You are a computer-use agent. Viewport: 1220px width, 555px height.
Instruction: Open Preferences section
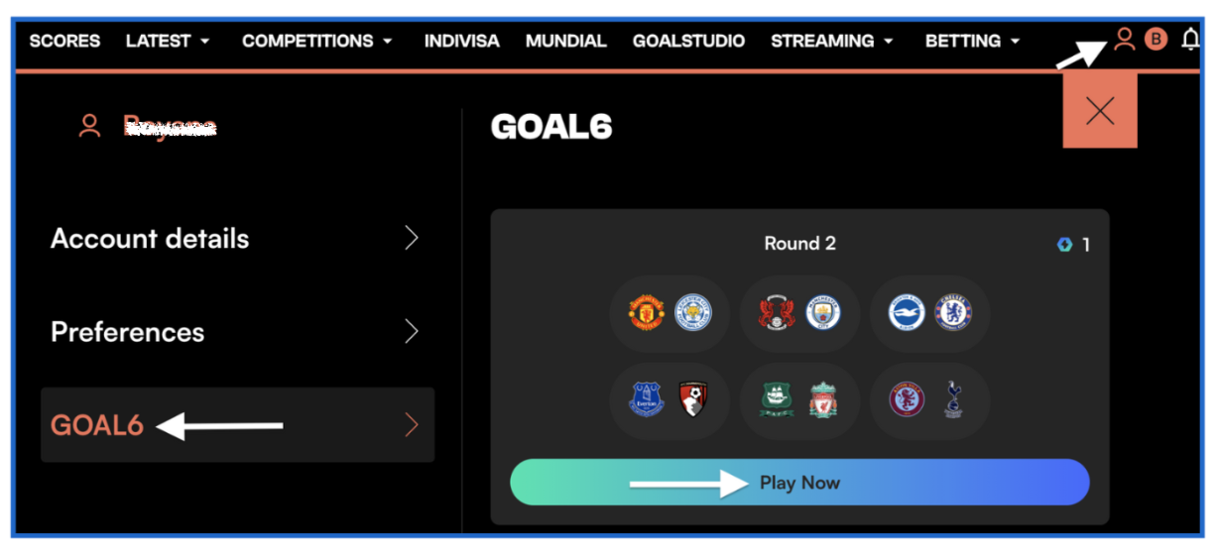coord(237,332)
